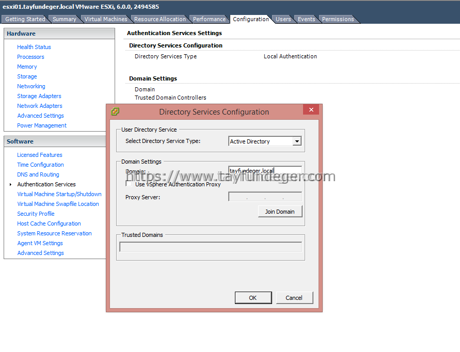Screen dimensions: 460x352
Task: Open DNS and Routing link
Action: [38, 174]
